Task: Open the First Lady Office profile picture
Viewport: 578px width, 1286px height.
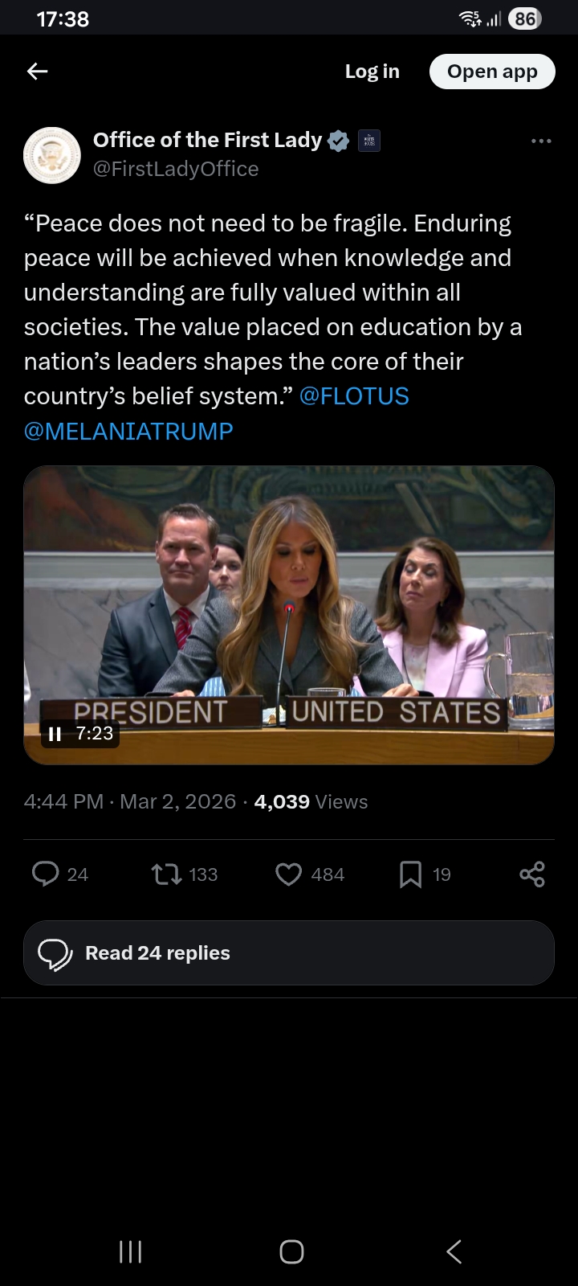Action: pyautogui.click(x=52, y=155)
